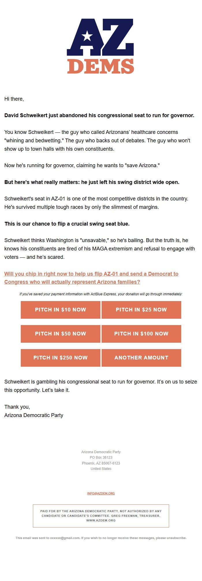Click the "Paid for by" disclaimer text
The height and width of the screenshot is (581, 202).
click(x=101, y=511)
